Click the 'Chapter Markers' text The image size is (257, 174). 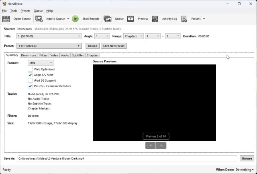pyautogui.click(x=39, y=108)
